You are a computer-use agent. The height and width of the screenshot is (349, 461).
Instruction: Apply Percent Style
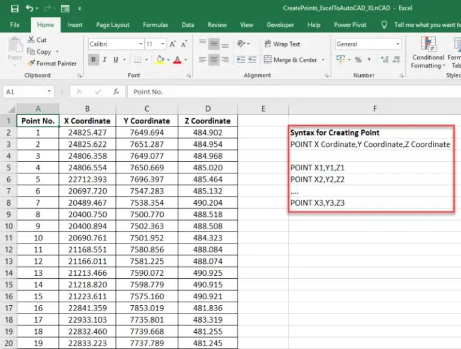click(x=358, y=60)
